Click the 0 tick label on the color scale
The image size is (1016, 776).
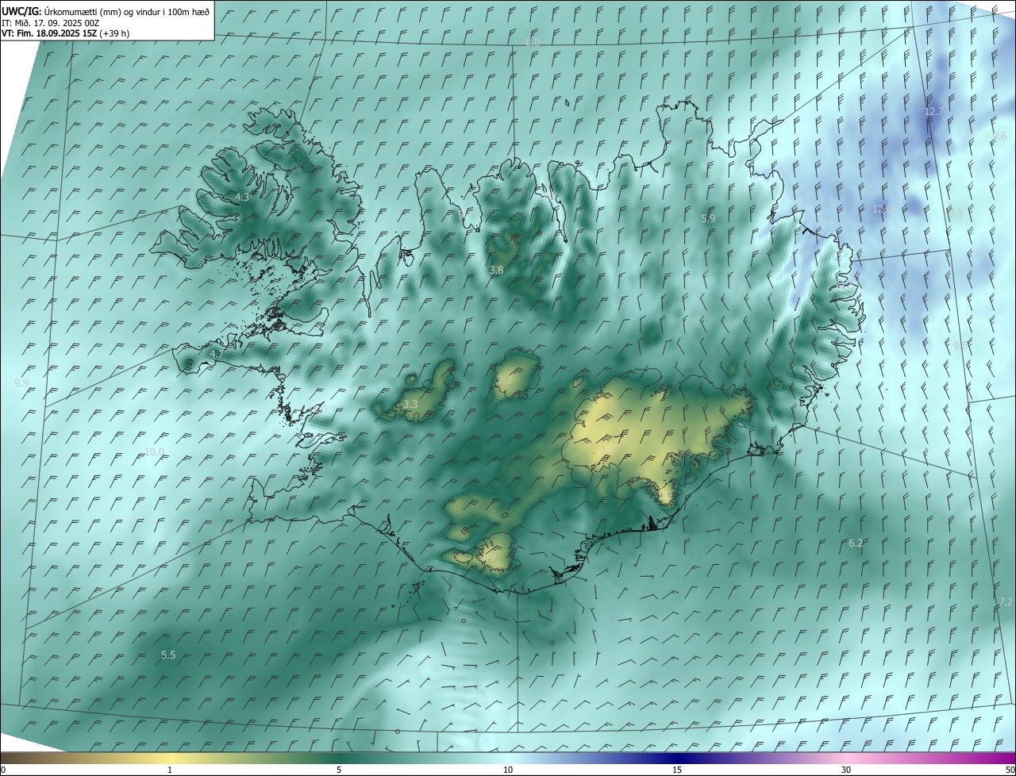point(3,770)
